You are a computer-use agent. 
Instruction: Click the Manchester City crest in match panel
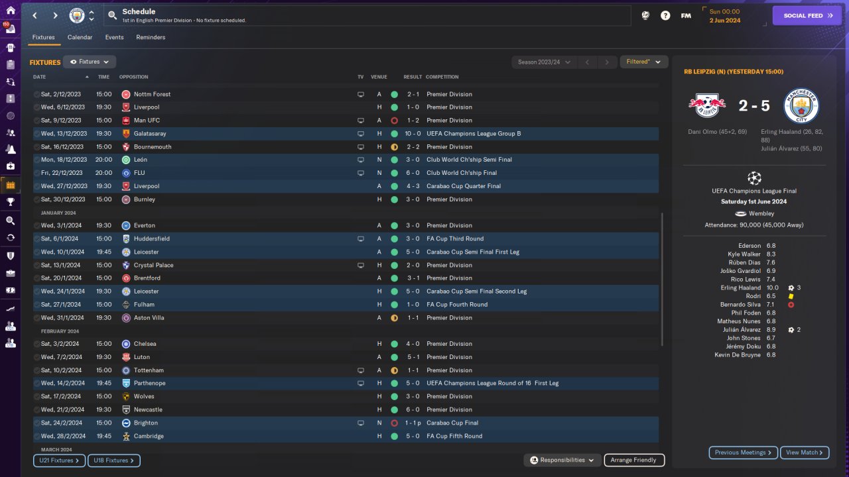coord(801,105)
